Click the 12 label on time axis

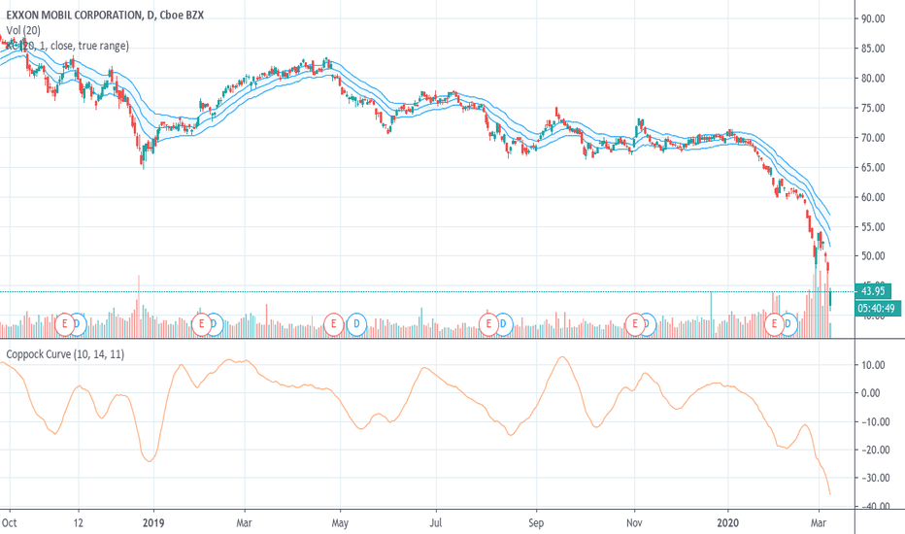click(78, 523)
